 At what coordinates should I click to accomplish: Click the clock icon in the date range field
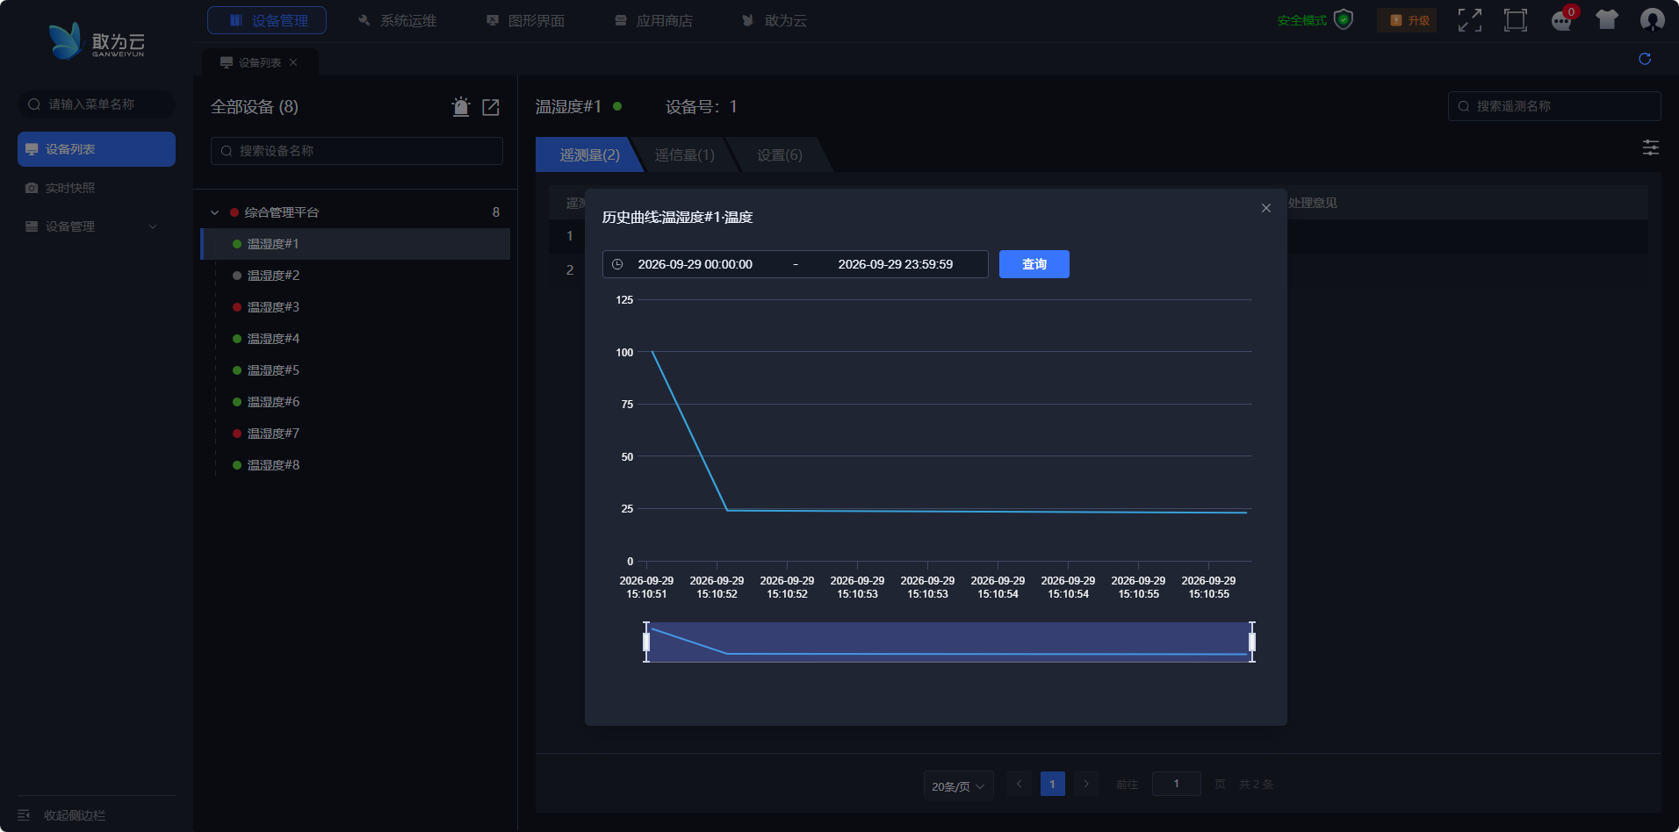(x=617, y=264)
